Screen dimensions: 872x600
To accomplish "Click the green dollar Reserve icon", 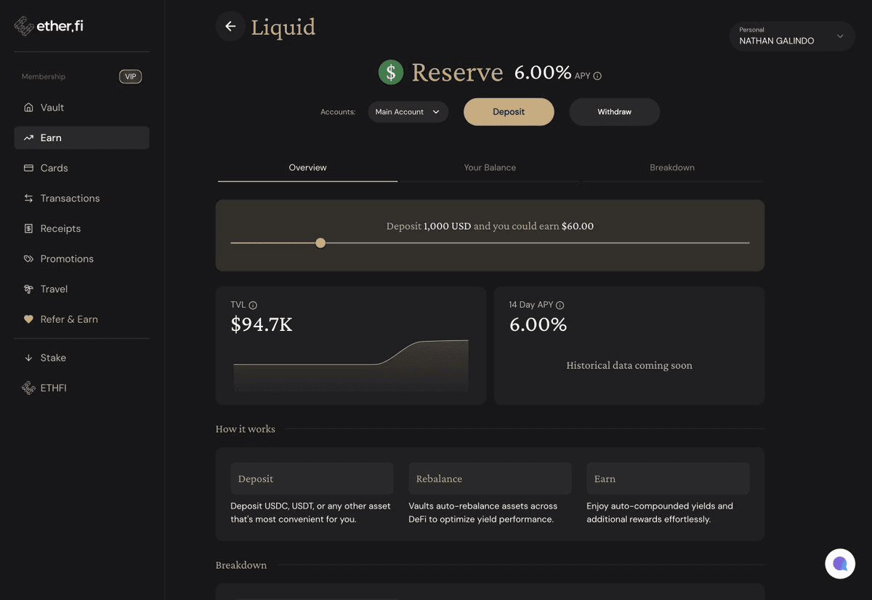I will 391,72.
